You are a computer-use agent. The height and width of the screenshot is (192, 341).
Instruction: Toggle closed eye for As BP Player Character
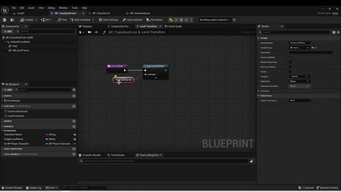click(75, 143)
